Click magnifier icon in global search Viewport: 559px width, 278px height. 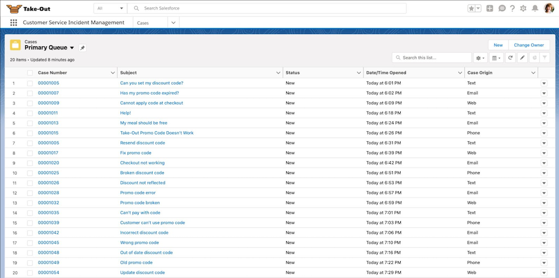click(x=136, y=8)
